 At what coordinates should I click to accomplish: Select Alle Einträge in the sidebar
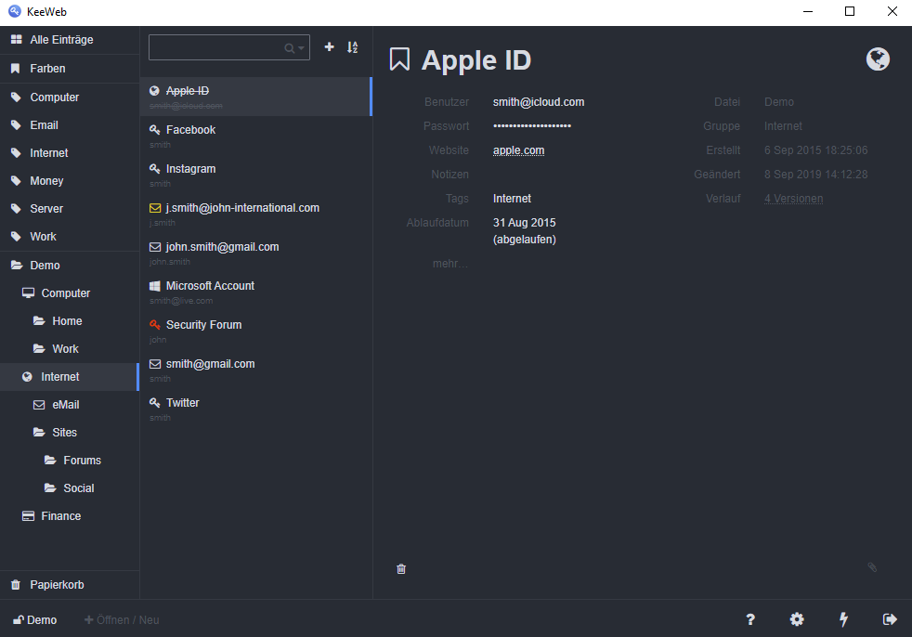point(61,40)
